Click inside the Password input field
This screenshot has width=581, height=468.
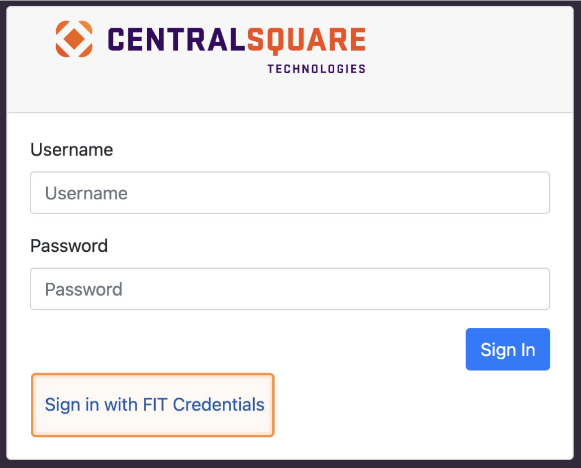(x=290, y=289)
